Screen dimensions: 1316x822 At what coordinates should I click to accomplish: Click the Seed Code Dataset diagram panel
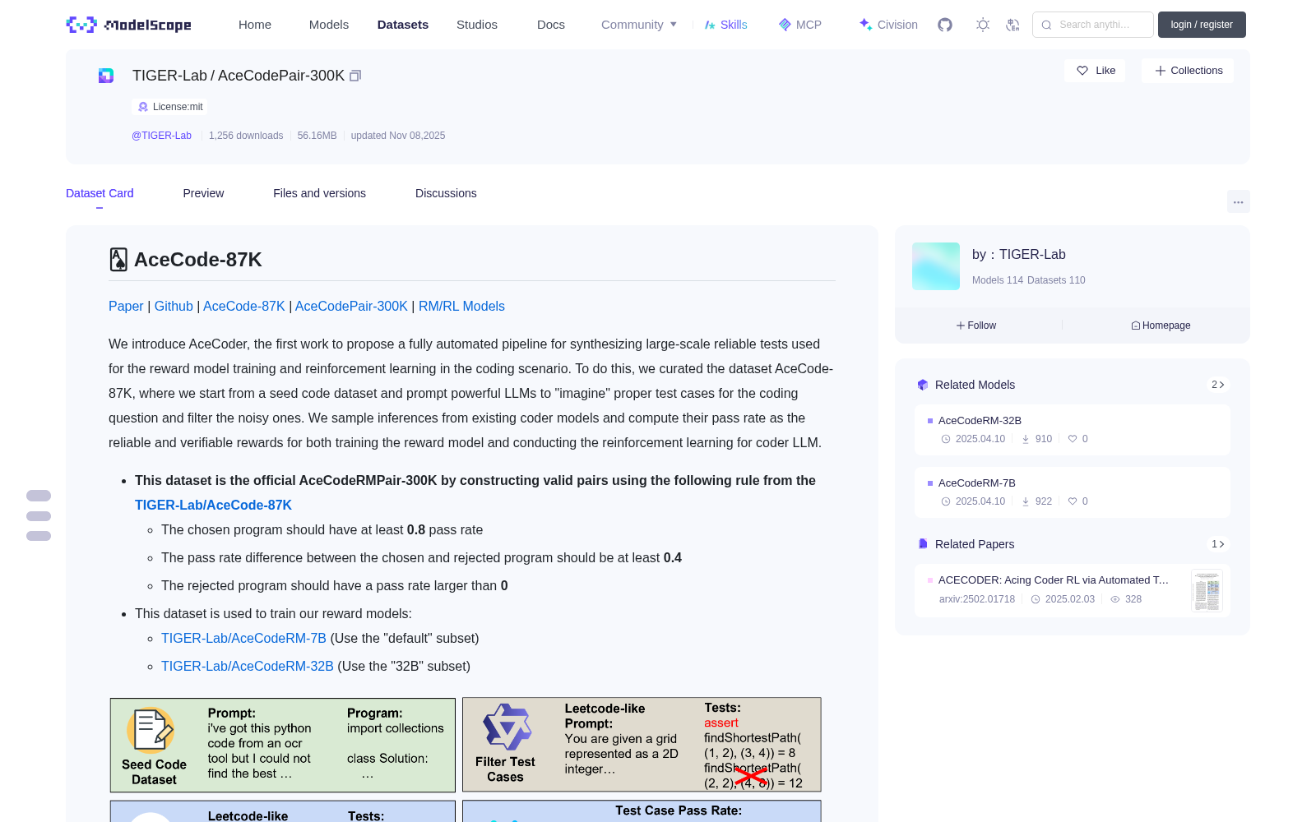(283, 746)
